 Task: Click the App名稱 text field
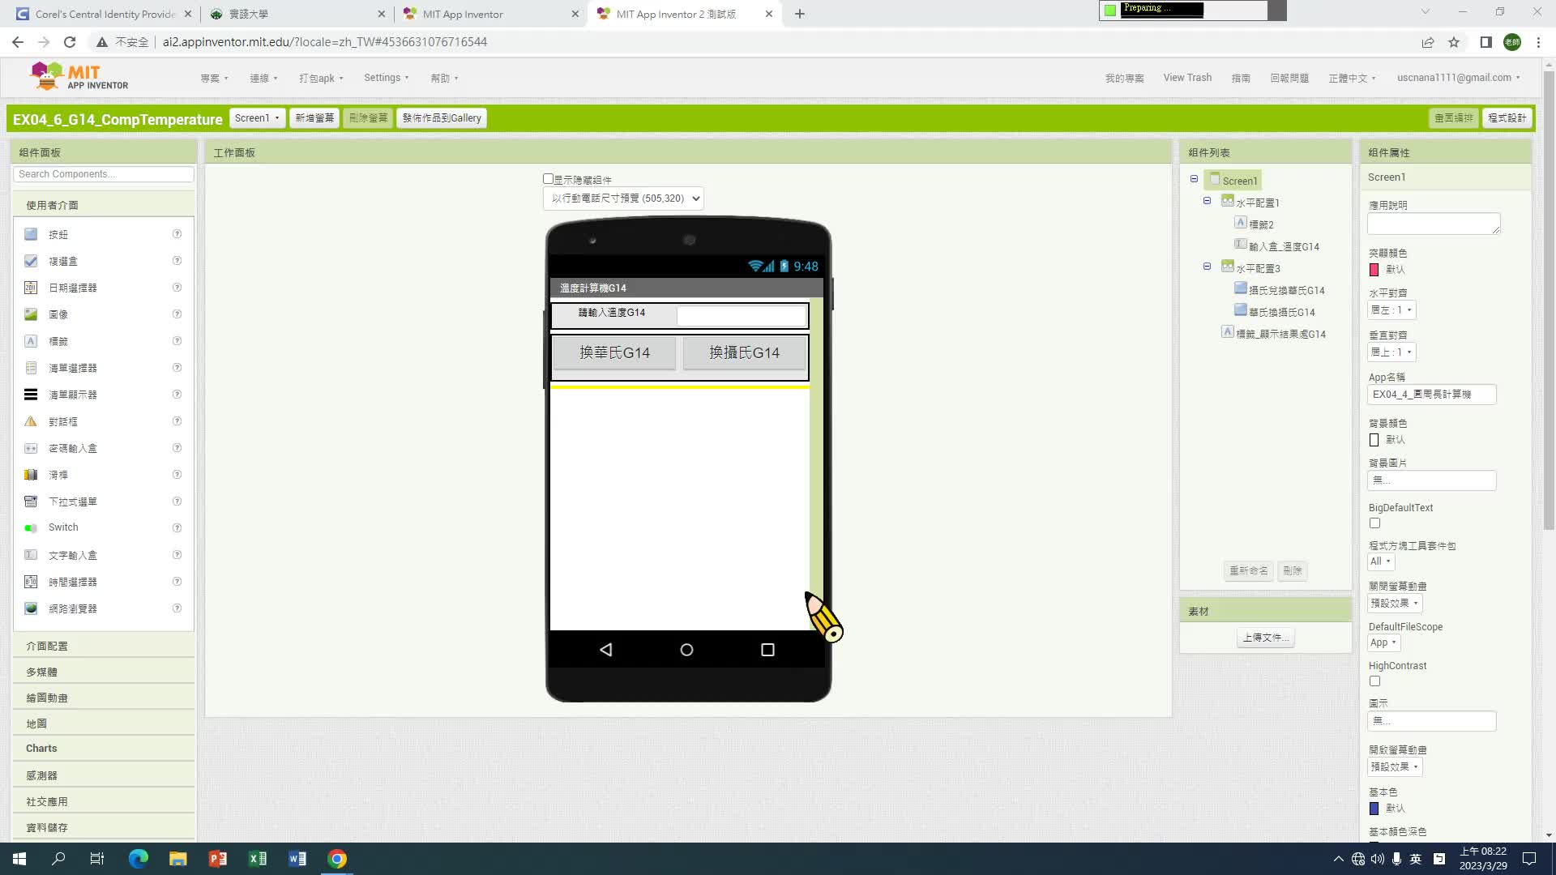tap(1431, 395)
